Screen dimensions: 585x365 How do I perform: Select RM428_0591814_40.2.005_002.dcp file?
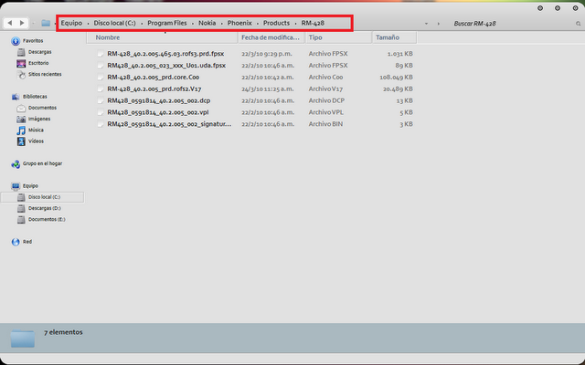coord(159,101)
